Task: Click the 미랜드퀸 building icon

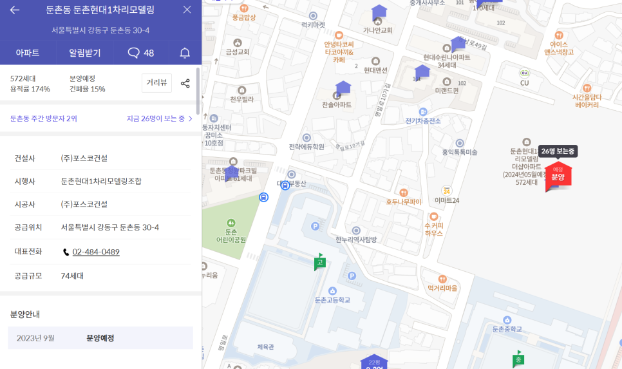Action: click(x=447, y=82)
